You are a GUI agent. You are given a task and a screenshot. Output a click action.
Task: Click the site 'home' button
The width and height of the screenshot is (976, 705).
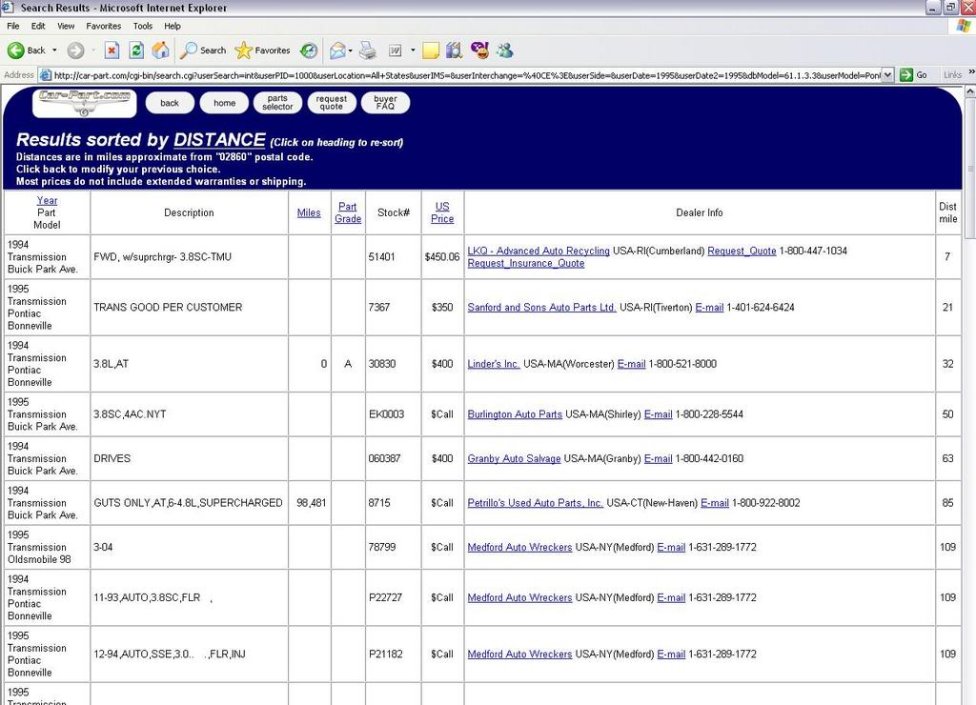coord(224,103)
